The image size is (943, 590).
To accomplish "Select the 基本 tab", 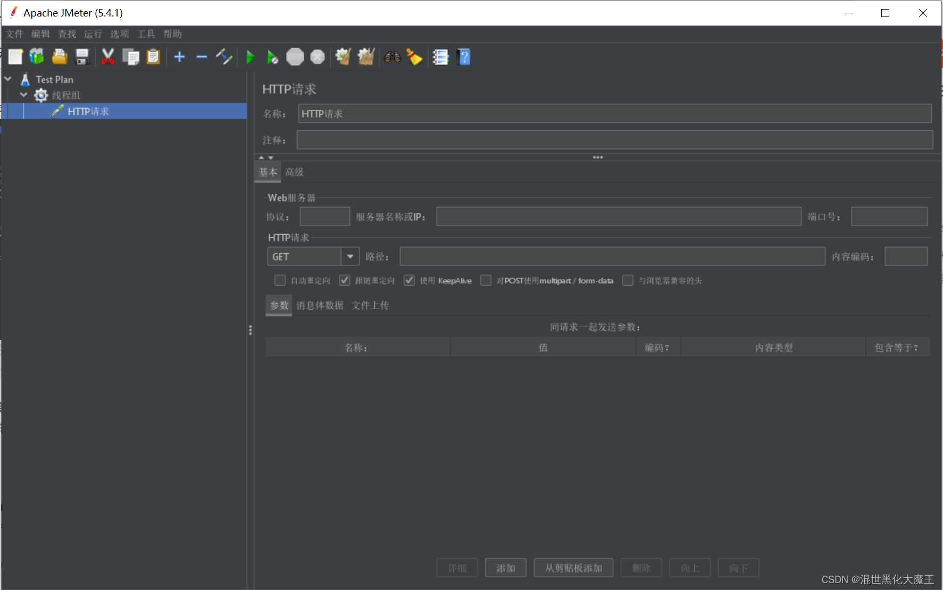I will coord(268,172).
